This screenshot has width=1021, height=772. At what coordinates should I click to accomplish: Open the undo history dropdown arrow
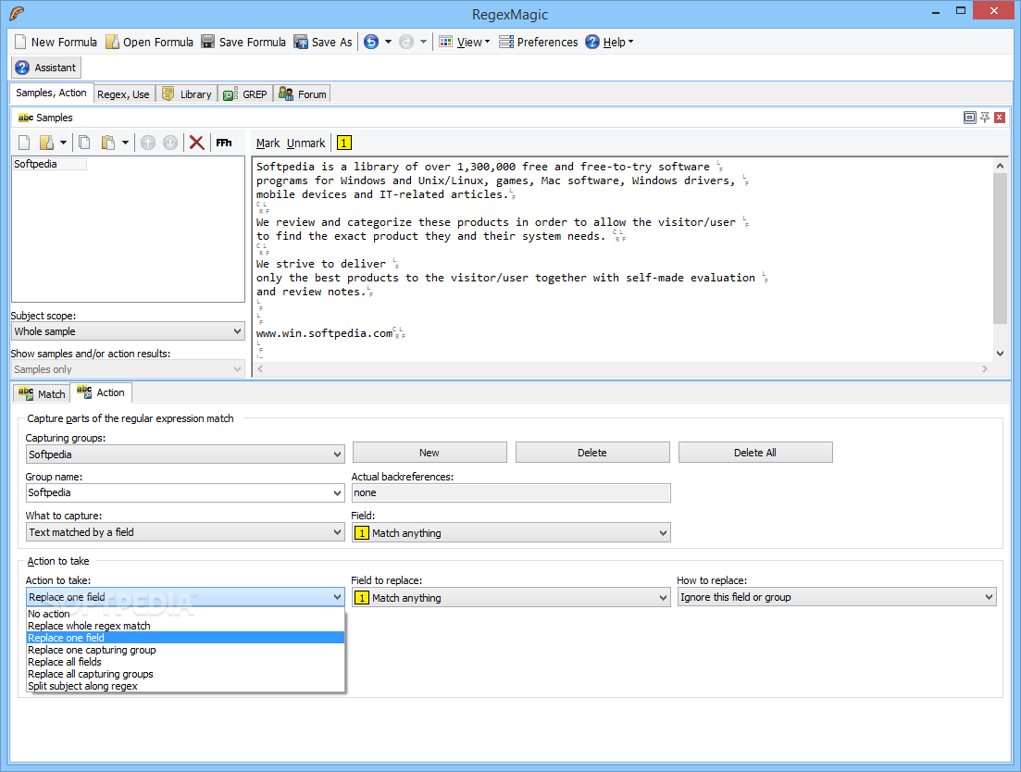click(x=388, y=43)
